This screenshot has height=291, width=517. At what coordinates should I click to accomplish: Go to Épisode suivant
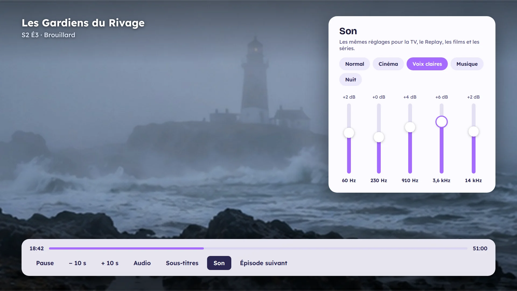264,263
